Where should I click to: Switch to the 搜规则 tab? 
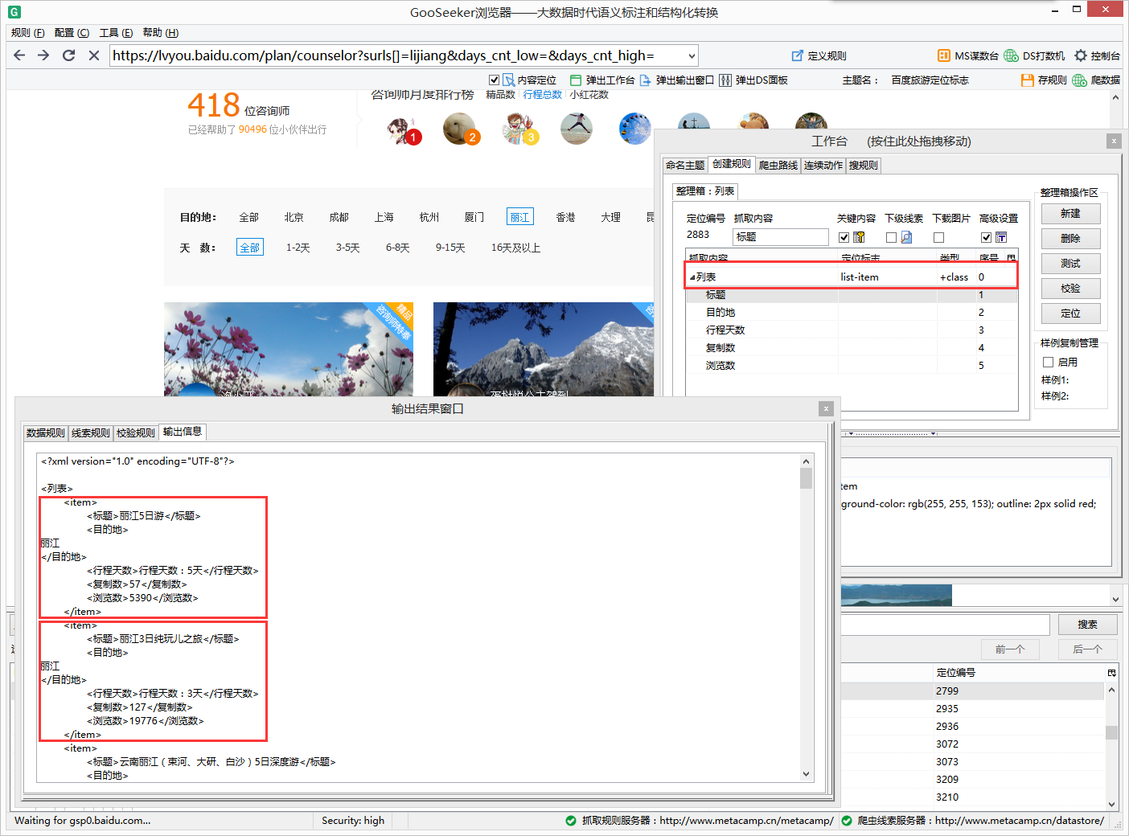tap(864, 166)
